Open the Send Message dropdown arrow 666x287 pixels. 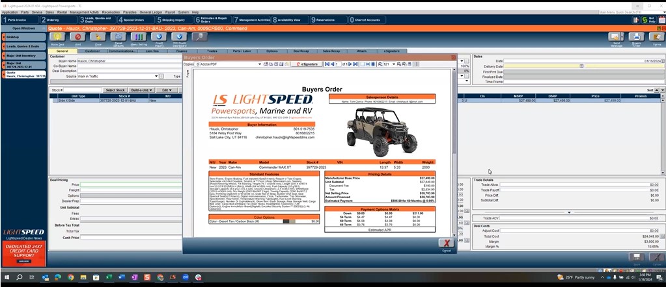click(622, 37)
